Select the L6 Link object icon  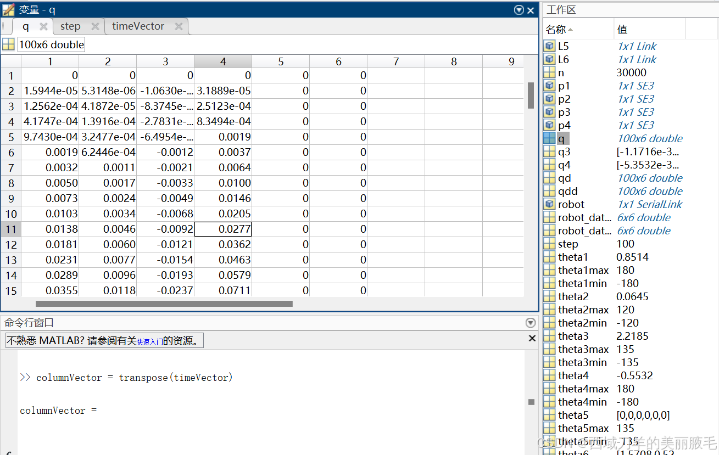tap(549, 59)
